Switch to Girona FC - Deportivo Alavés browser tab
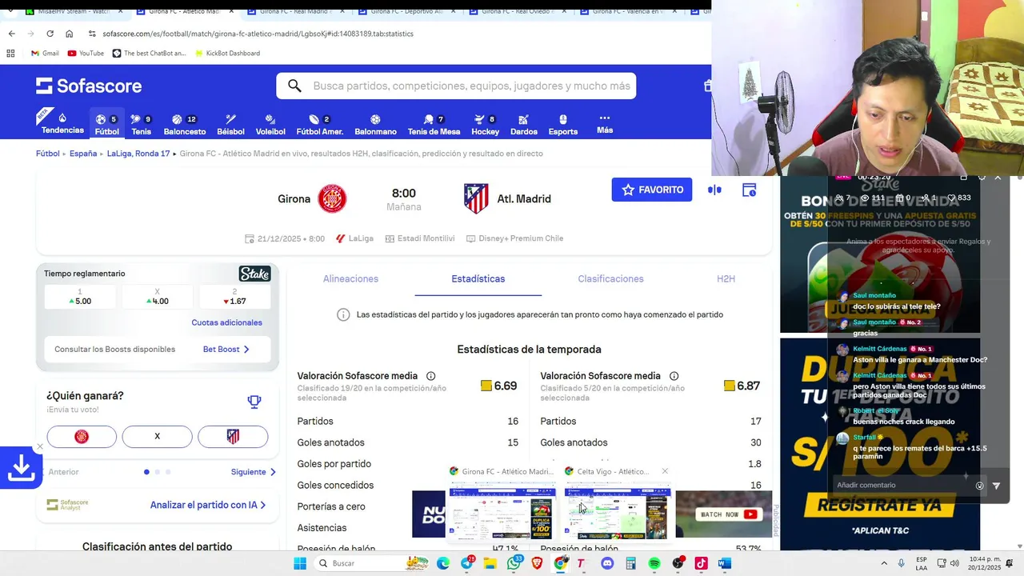This screenshot has width=1024, height=576. [406, 11]
